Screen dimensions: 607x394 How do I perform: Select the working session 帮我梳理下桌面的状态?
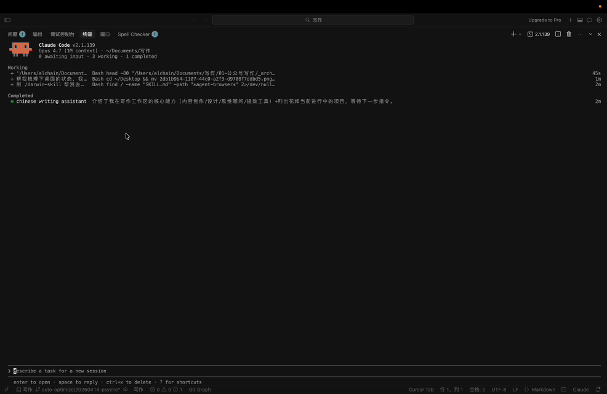tap(304, 79)
